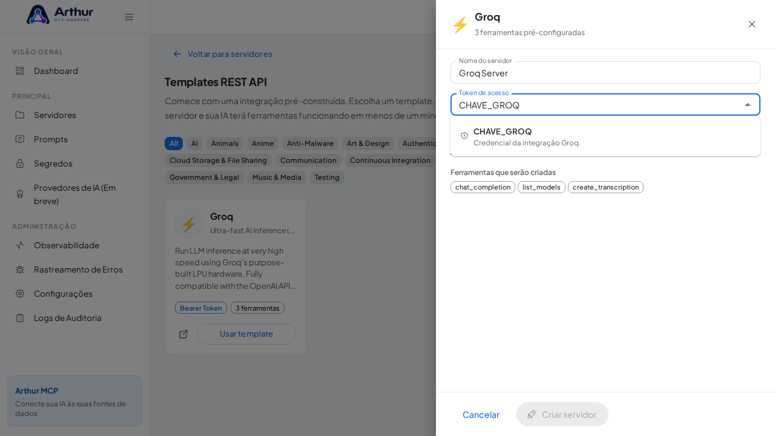
Task: Filter templates by Music & Media
Action: [x=277, y=177]
